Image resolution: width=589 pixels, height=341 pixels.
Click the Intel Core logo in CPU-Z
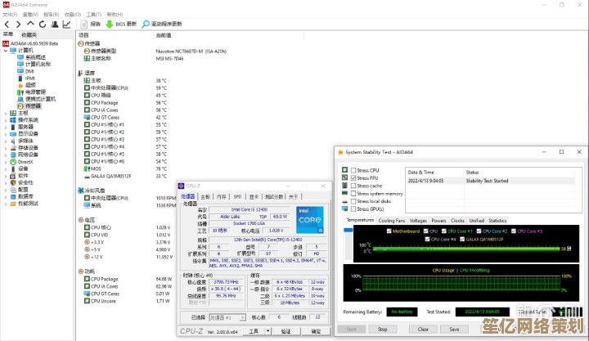[310, 220]
